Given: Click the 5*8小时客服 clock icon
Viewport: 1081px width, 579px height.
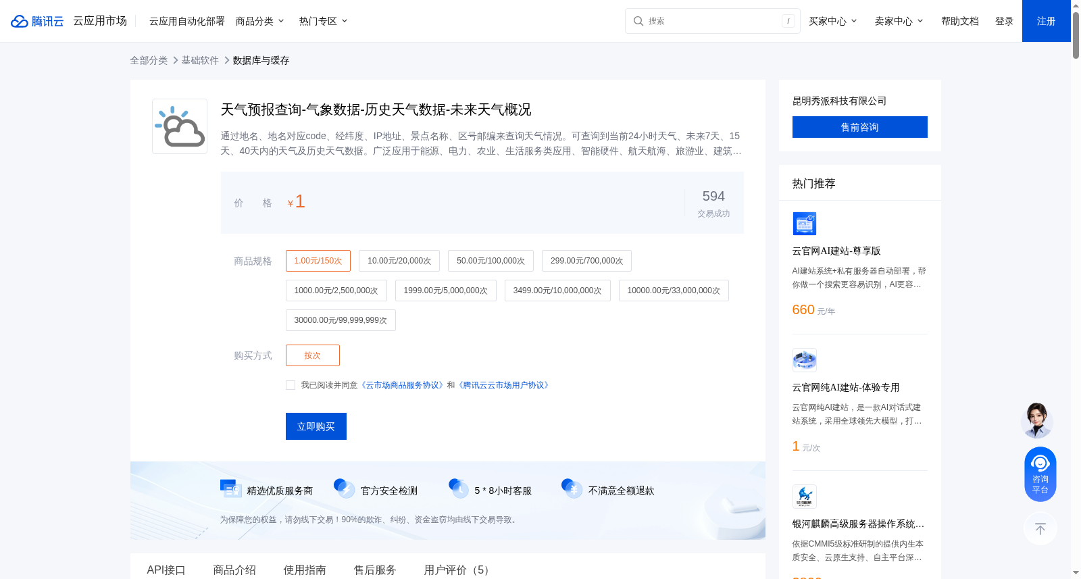Looking at the screenshot, I should tap(458, 488).
